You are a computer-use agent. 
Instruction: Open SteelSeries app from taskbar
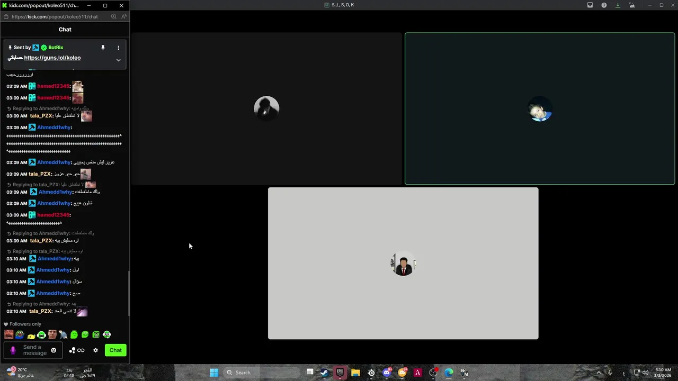371,373
